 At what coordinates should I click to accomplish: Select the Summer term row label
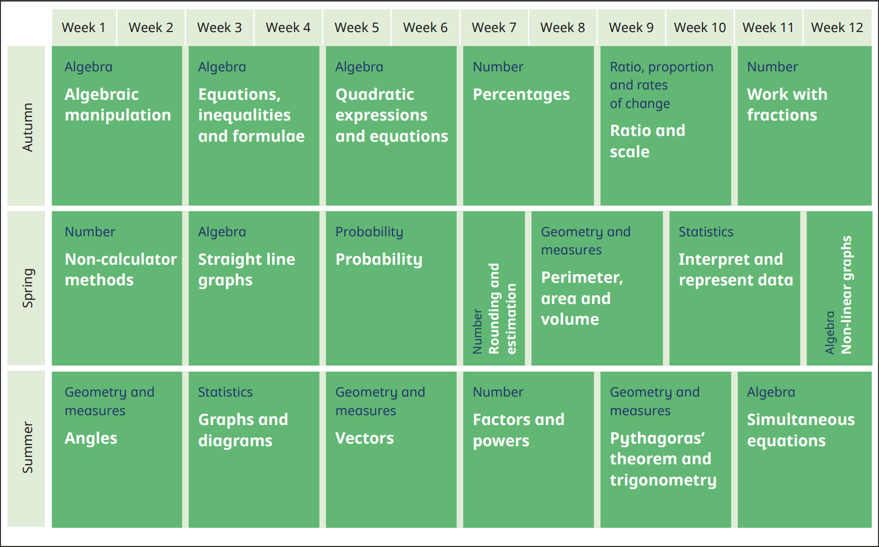pyautogui.click(x=27, y=448)
